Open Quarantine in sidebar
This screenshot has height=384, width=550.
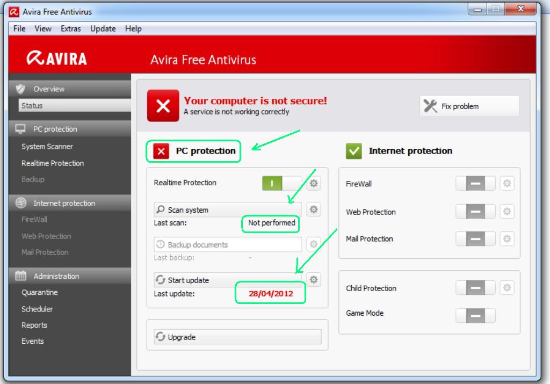[x=40, y=293]
